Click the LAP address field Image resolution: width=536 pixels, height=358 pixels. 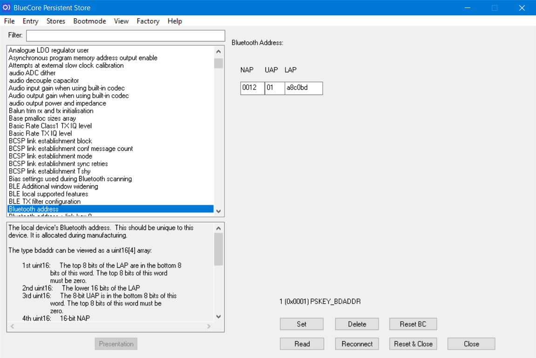click(x=303, y=88)
